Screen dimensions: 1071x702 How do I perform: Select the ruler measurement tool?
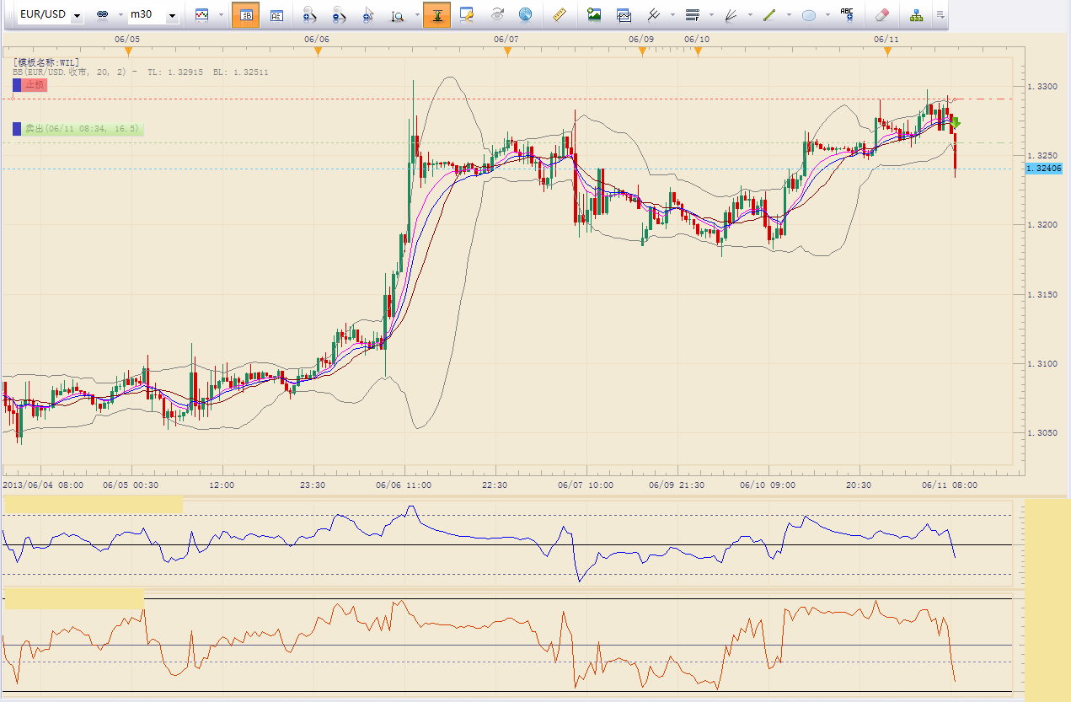click(559, 15)
